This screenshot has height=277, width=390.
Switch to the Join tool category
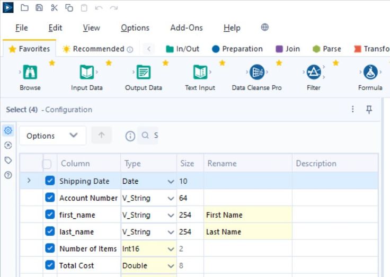tap(288, 49)
